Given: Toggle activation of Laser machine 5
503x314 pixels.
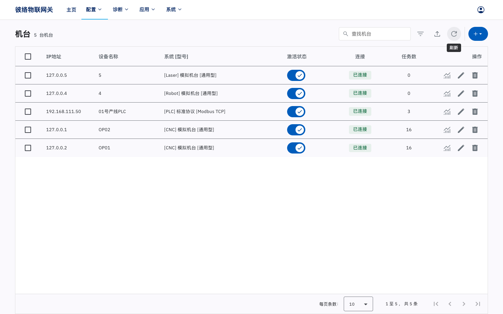Looking at the screenshot, I should [x=296, y=75].
